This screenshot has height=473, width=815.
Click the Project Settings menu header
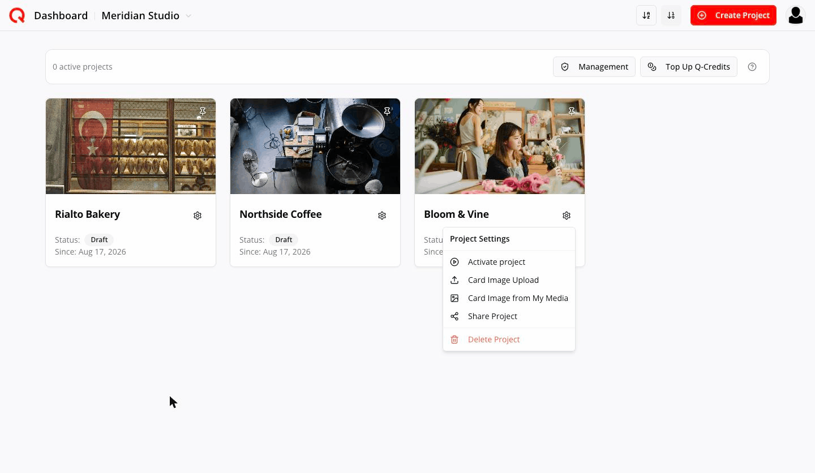point(480,239)
